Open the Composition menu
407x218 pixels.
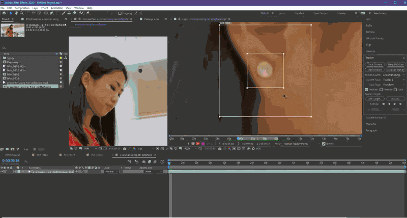click(x=22, y=8)
